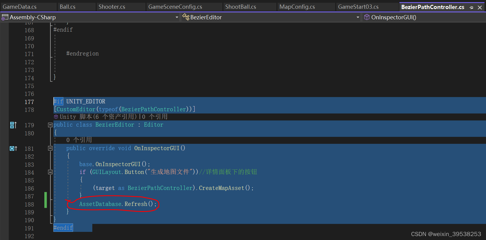The height and width of the screenshot is (240, 486).
Task: Click the override margin icon on line 181
Action: (13, 149)
